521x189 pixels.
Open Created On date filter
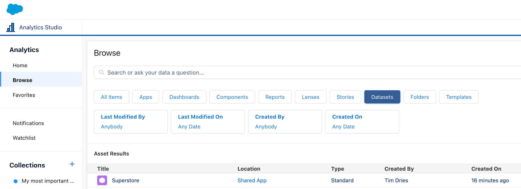pos(362,121)
